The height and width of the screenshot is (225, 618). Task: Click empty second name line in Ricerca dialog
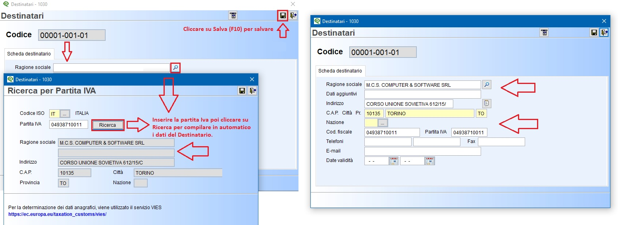point(116,153)
